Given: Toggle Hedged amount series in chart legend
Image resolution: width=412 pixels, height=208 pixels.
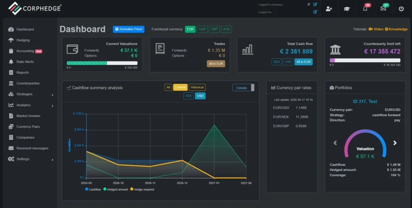Looking at the screenshot, I should tap(115, 190).
